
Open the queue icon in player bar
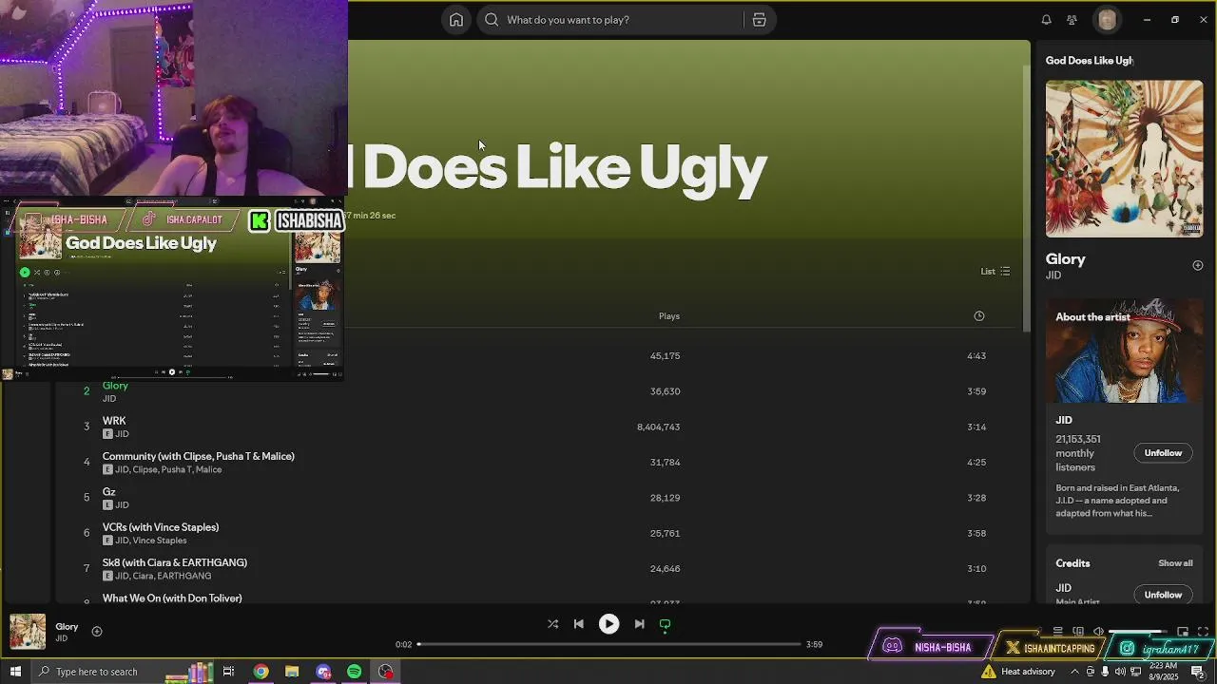pyautogui.click(x=1057, y=632)
